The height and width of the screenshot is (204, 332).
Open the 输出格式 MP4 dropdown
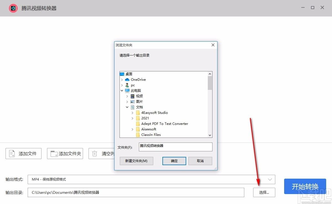[151, 179]
